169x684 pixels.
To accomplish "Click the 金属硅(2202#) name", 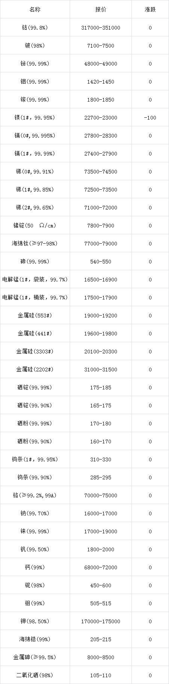I will (35, 370).
